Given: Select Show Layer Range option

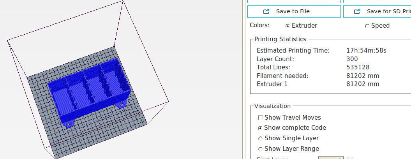Looking at the screenshot, I should (x=260, y=149).
